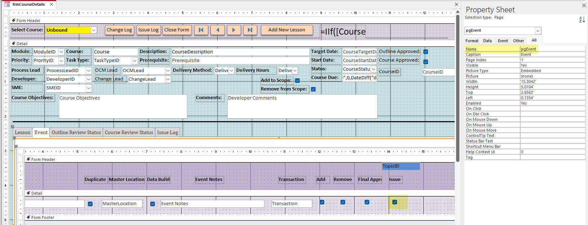Switch to the Course Review Status tab
The image size is (588, 225).
pyautogui.click(x=129, y=132)
